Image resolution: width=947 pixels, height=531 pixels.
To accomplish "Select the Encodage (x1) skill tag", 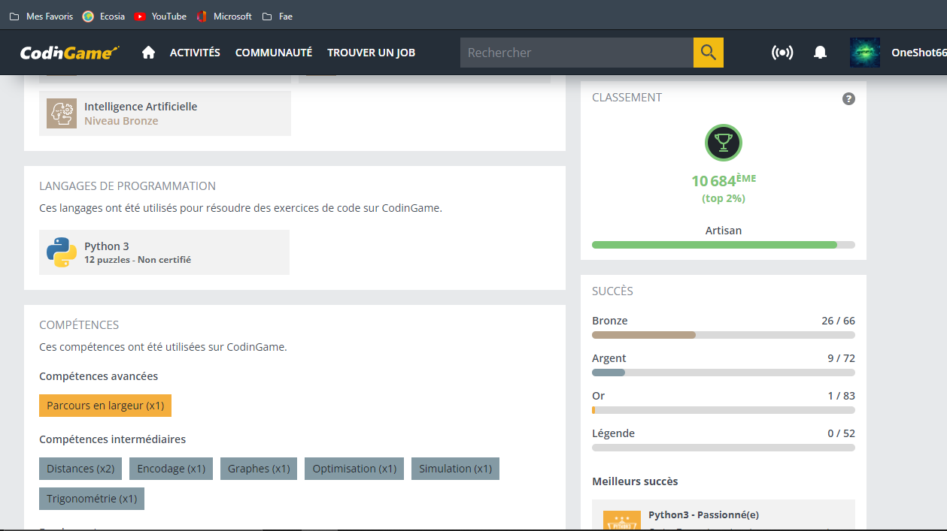I will click(x=171, y=469).
